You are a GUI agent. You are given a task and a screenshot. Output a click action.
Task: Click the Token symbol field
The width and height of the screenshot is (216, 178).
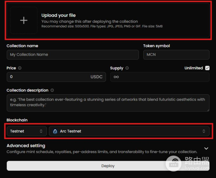click(x=176, y=55)
